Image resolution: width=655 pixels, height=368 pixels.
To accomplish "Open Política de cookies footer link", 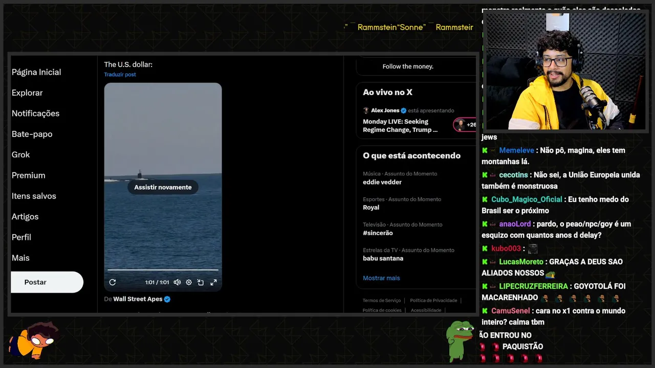I will point(382,310).
